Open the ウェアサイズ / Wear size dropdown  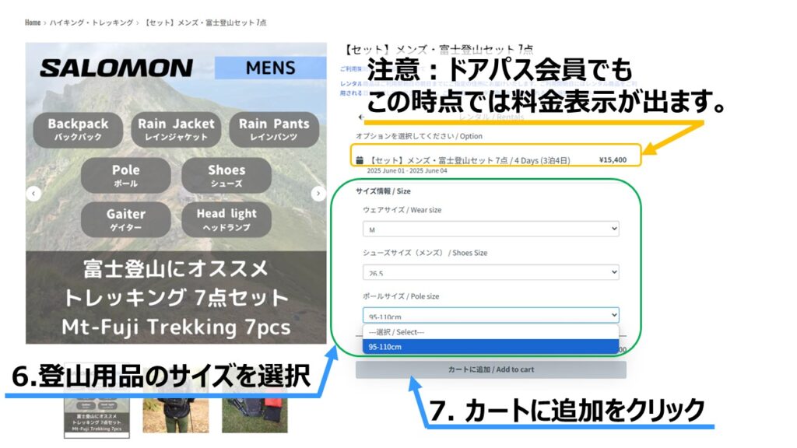coord(491,229)
